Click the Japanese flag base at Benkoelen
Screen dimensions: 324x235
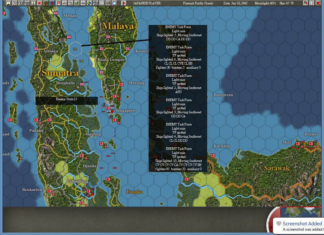[49, 191]
